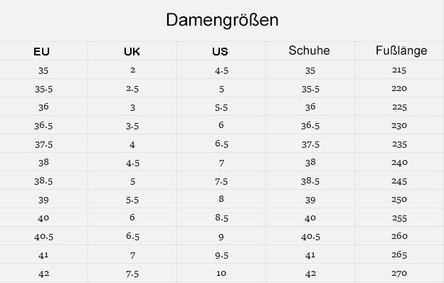This screenshot has height=283, width=444.
Task: Select UK size 5.5 cell
Action: click(132, 200)
